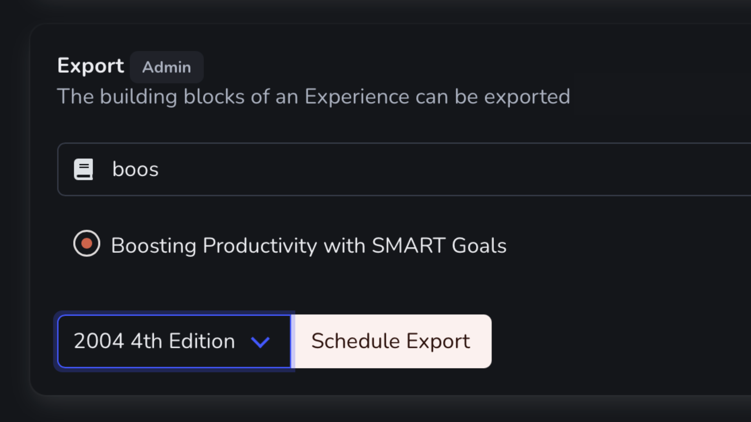Viewport: 751px width, 422px height.
Task: Click the book icon in the search field
Action: tap(84, 169)
